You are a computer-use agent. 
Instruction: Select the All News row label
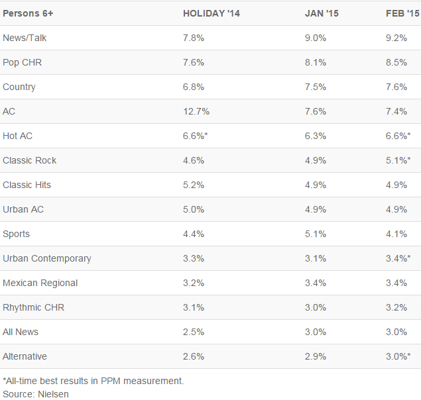coord(21,332)
